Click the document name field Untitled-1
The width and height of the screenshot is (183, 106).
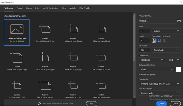[x=158, y=21]
